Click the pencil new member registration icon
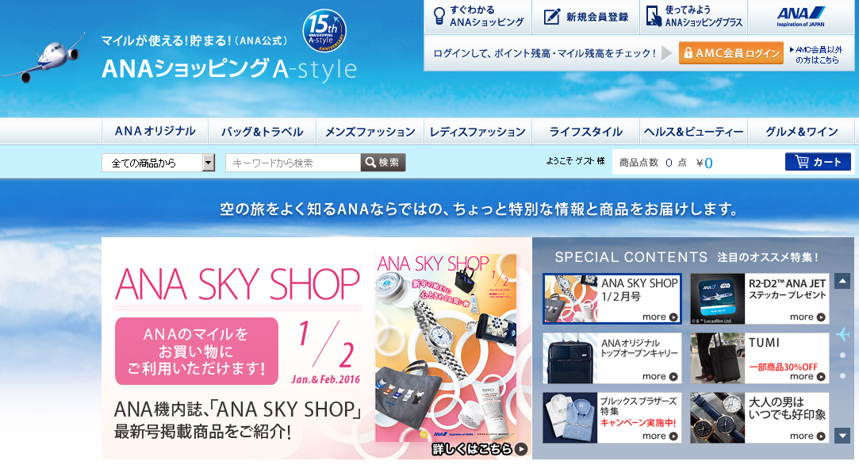Image resolution: width=859 pixels, height=465 pixels. (x=551, y=17)
